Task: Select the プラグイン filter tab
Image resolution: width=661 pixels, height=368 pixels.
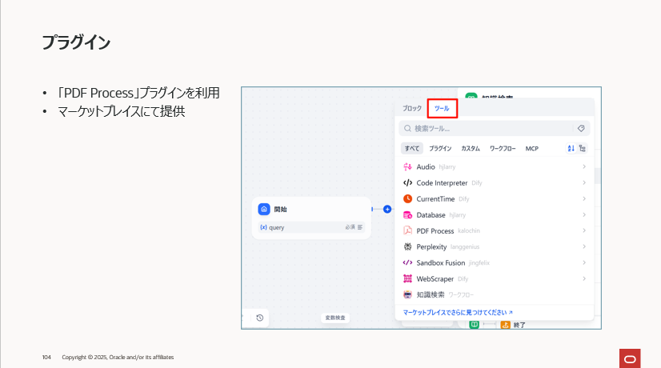Action: coord(440,148)
